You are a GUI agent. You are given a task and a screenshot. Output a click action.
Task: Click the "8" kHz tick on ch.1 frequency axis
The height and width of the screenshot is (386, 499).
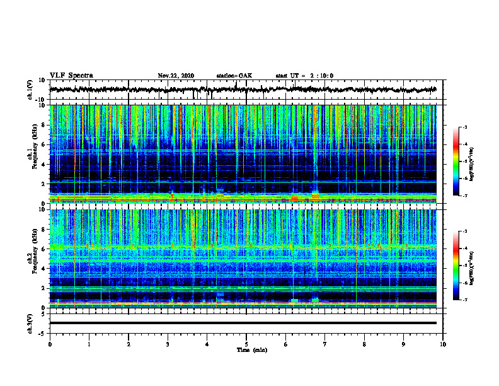pos(44,125)
